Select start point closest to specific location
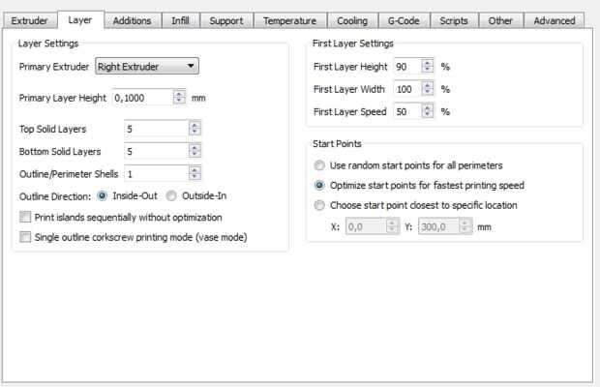 tap(320, 204)
